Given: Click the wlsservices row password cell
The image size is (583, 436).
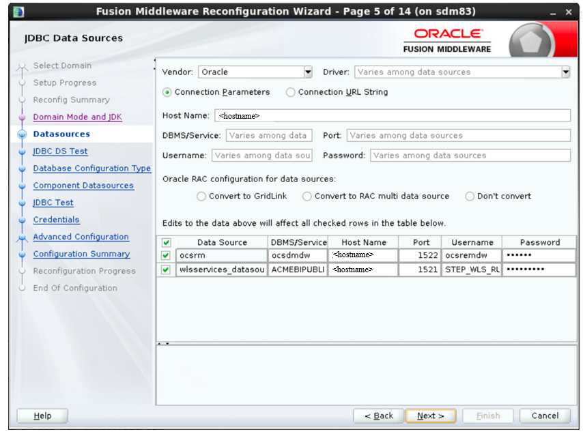Looking at the screenshot, I should pos(539,270).
